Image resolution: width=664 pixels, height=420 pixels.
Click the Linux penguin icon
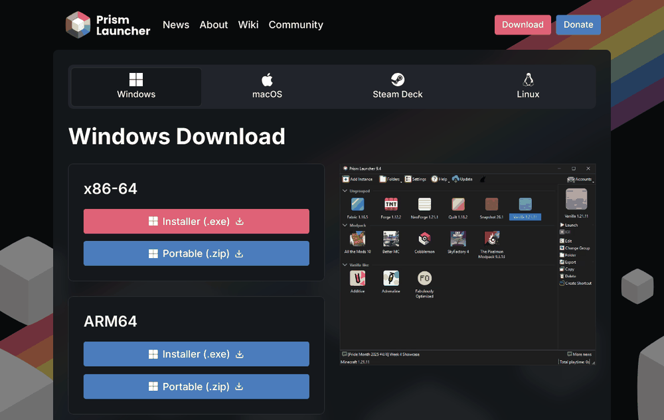pos(528,79)
